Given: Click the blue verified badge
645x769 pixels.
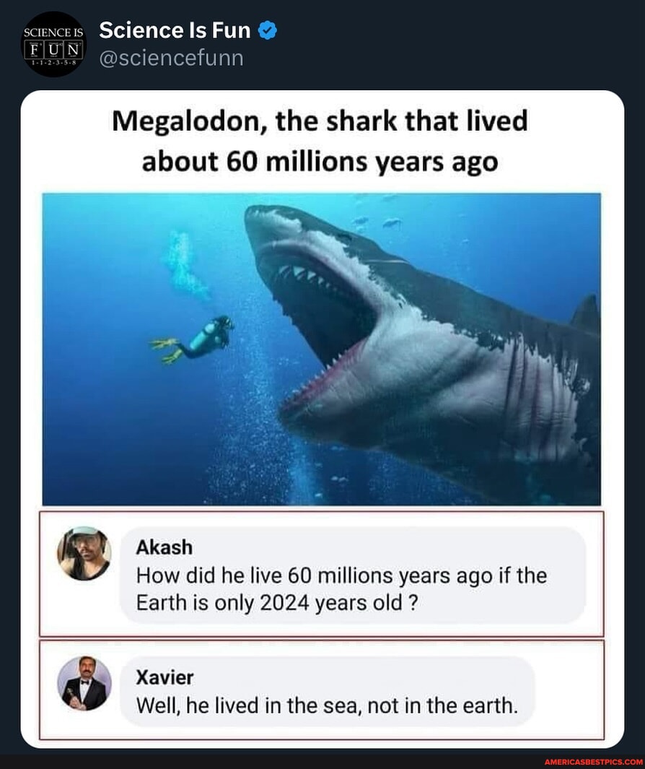Looking at the screenshot, I should tap(266, 30).
